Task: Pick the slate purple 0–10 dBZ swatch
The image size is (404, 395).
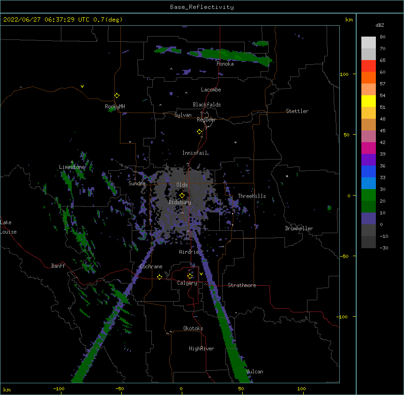Action: click(368, 219)
